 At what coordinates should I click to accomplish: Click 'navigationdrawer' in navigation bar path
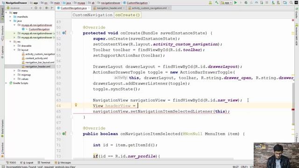(x=111, y=3)
